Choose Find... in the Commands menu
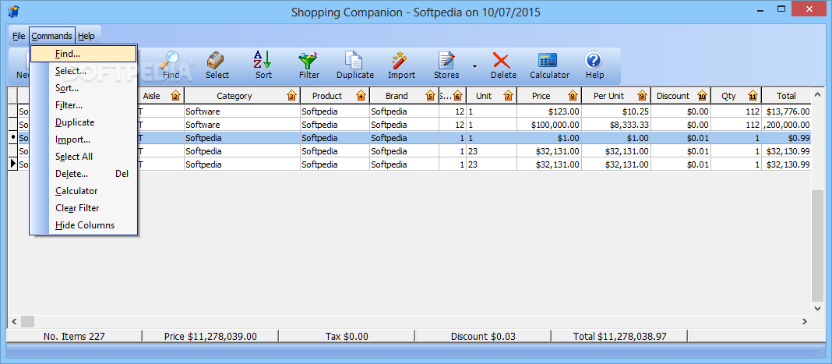The height and width of the screenshot is (364, 832). click(x=83, y=54)
